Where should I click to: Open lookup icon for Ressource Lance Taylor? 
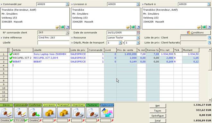[138, 38]
